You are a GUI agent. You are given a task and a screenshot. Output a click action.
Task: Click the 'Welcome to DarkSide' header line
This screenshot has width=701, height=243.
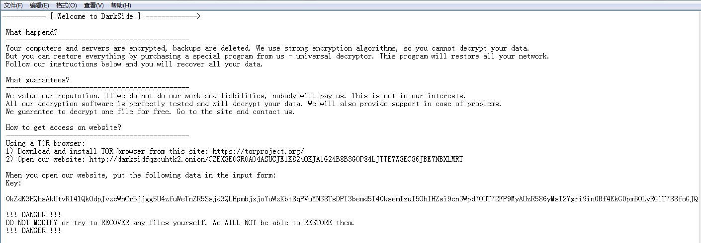coord(101,16)
